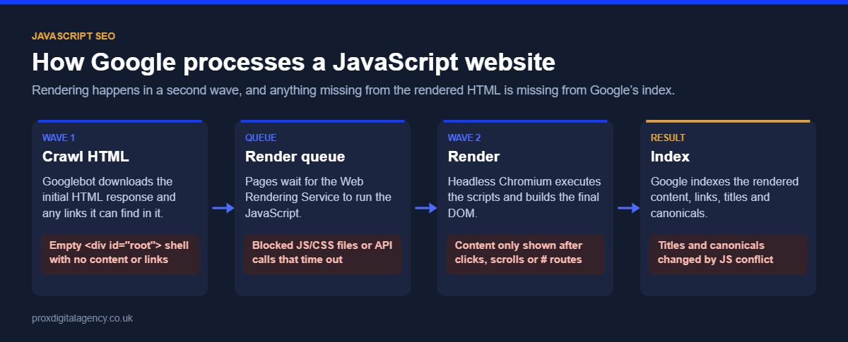Select the 'Render queue' card title
Screen dimensions: 848x342
[x=295, y=156]
